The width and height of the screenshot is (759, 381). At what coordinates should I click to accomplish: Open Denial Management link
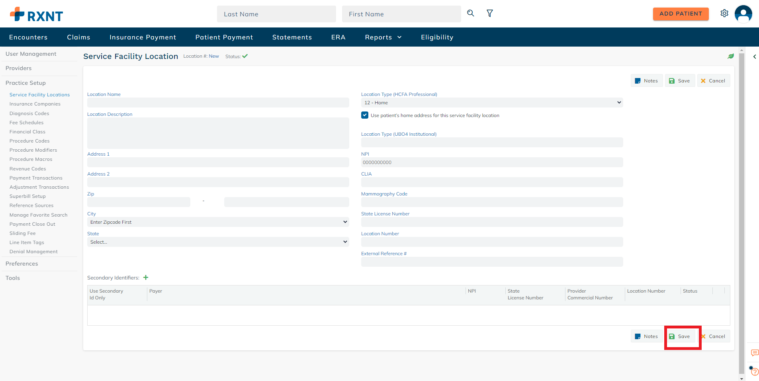tap(33, 252)
